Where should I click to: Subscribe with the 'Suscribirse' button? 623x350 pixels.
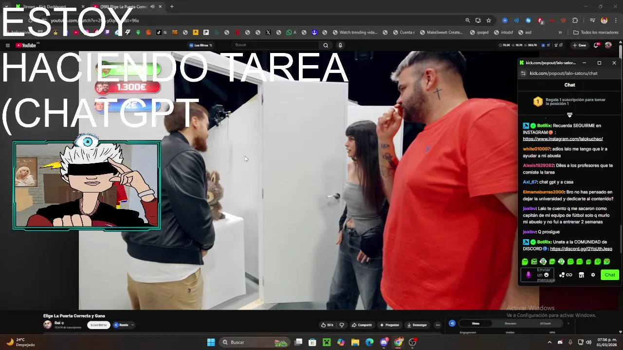98,325
